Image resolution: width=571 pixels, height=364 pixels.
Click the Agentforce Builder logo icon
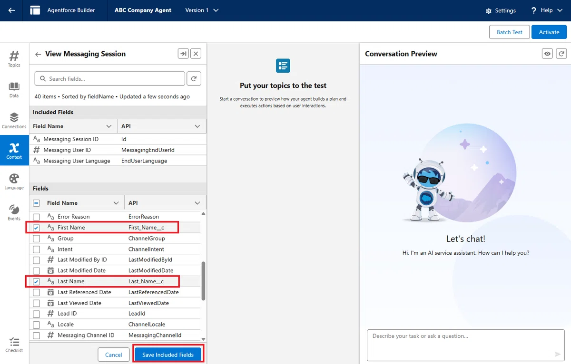(x=35, y=10)
